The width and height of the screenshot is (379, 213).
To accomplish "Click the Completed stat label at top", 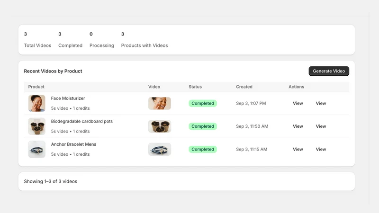I will pyautogui.click(x=70, y=45).
